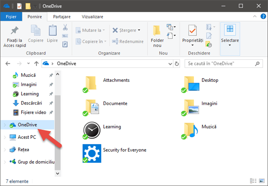The height and width of the screenshot is (186, 268).
Task: Unpin Learning using its sidebar pin icon
Action: [x=51, y=94]
